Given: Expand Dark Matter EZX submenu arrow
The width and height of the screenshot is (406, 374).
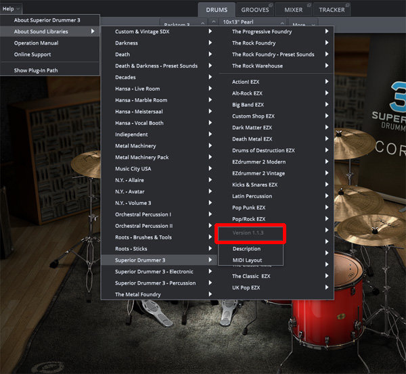Looking at the screenshot, I should pos(327,127).
